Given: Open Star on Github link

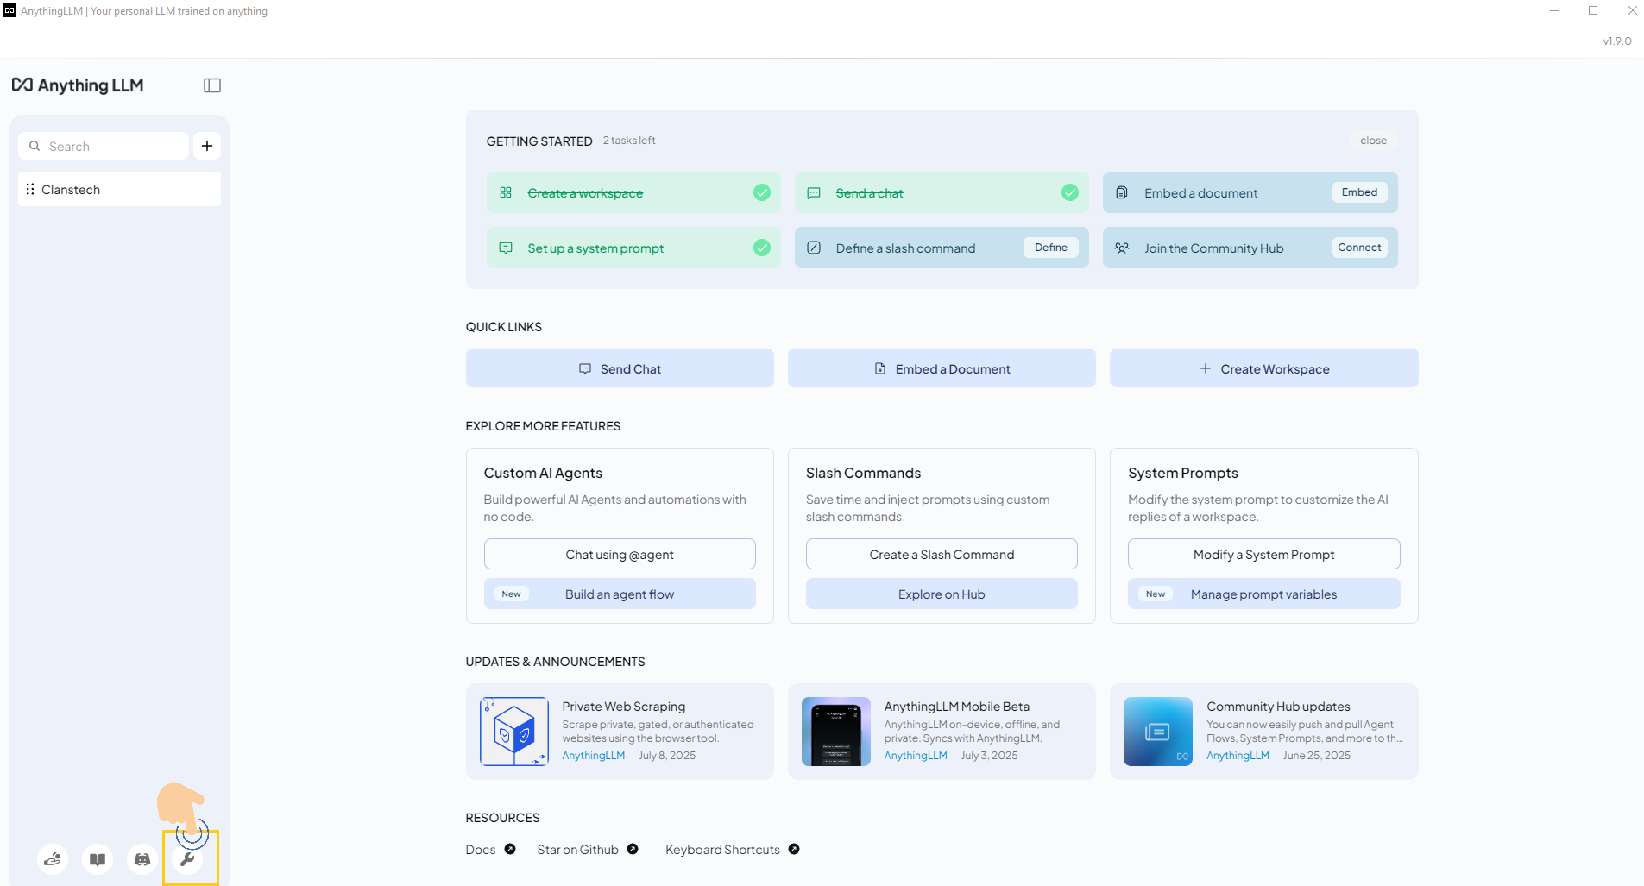Looking at the screenshot, I should click(577, 850).
